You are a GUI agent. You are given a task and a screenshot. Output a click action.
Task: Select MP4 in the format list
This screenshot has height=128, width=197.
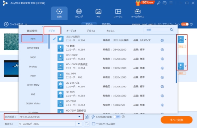point(33,39)
